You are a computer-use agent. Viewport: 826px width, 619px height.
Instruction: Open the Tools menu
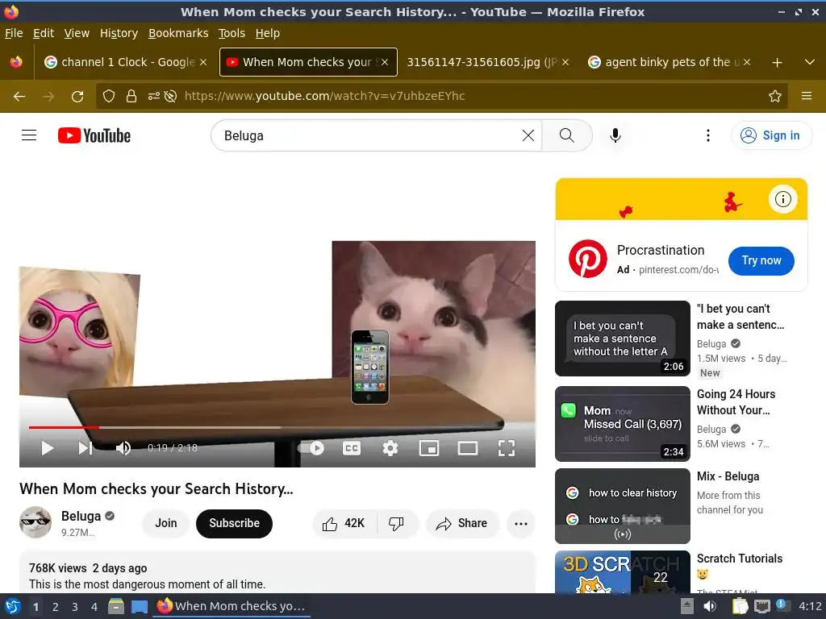click(232, 33)
